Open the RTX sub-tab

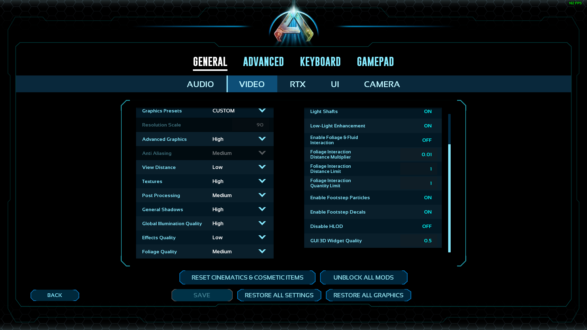(x=297, y=84)
